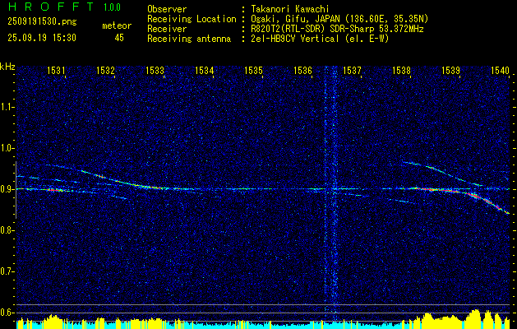517x329 pixels.
Task: Click the "Receiving Location" label
Action: tap(192, 19)
